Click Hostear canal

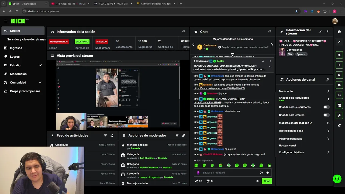click(287, 145)
